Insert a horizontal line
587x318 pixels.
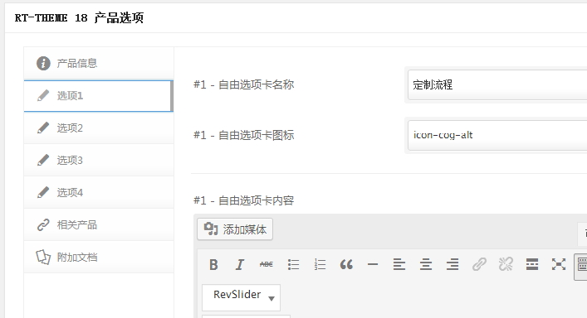tap(373, 265)
